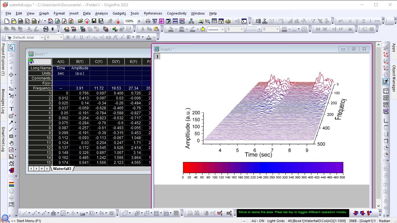Image resolution: width=397 pixels, height=223 pixels.
Task: Toggle Bold text formatting
Action: (x=68, y=37)
